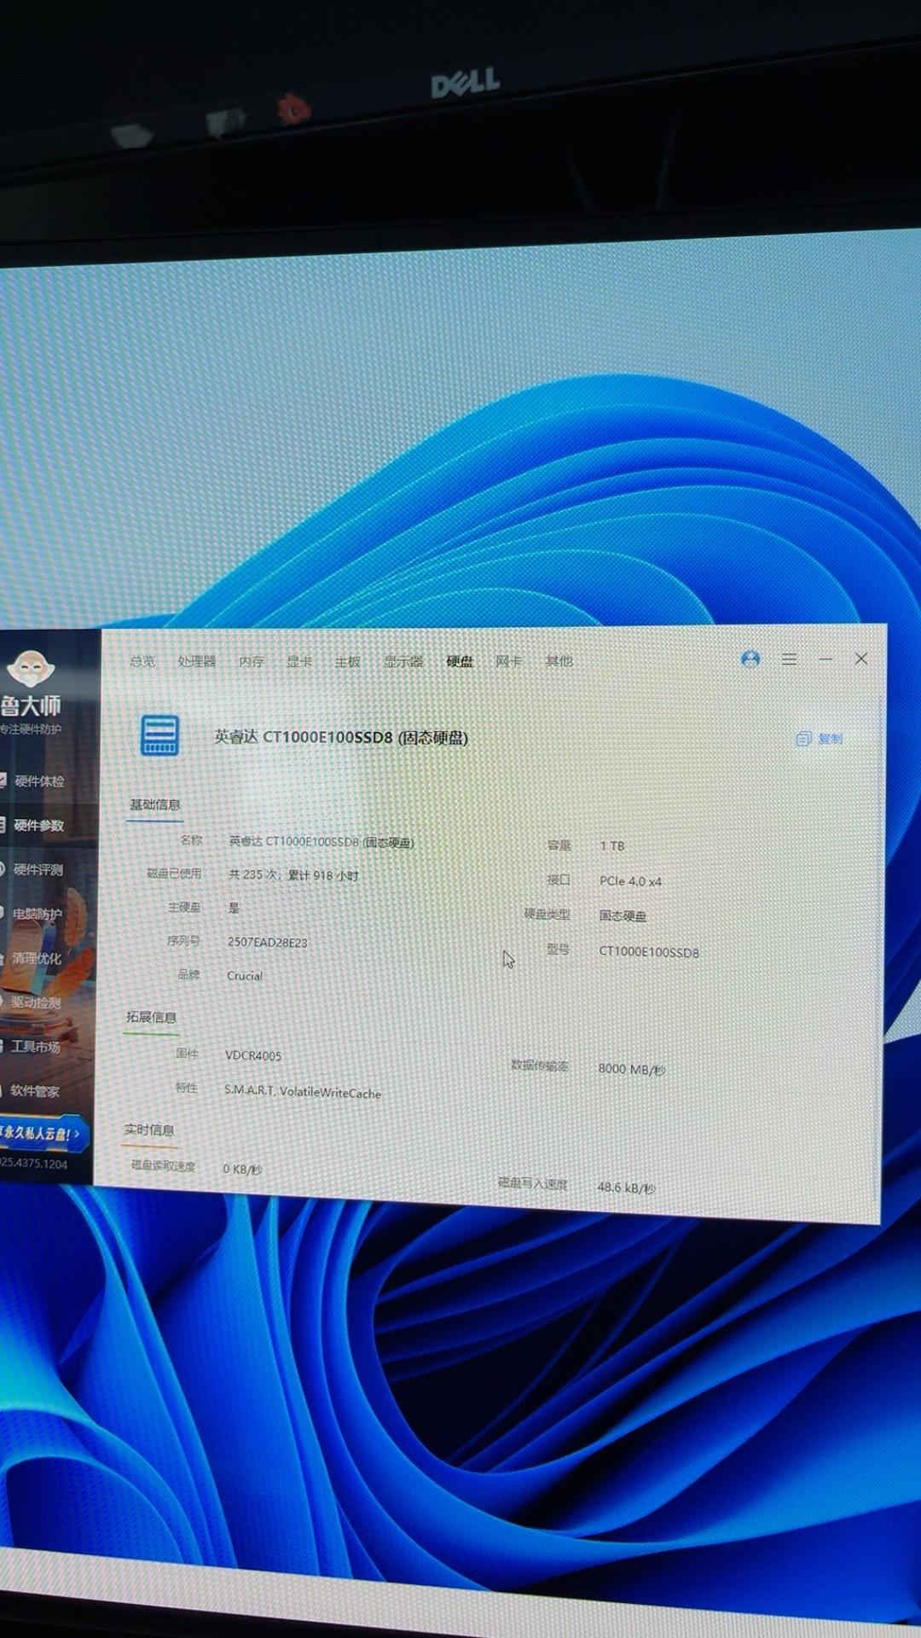Click the 固态硬盘 disk type value
Viewport: 921px width, 1638px height.
623,916
